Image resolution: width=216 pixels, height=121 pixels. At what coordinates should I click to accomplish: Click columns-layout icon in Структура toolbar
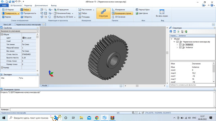174,32
